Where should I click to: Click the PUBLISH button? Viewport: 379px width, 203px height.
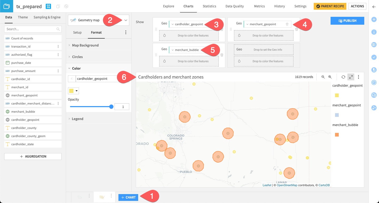pyautogui.click(x=347, y=20)
